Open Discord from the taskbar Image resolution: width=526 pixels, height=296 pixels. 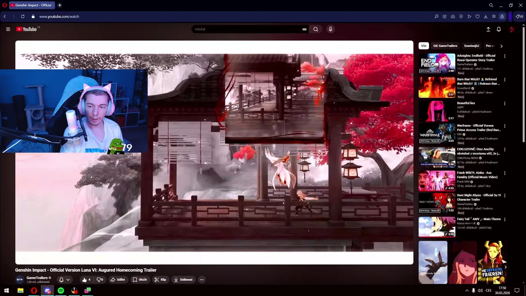point(48,291)
